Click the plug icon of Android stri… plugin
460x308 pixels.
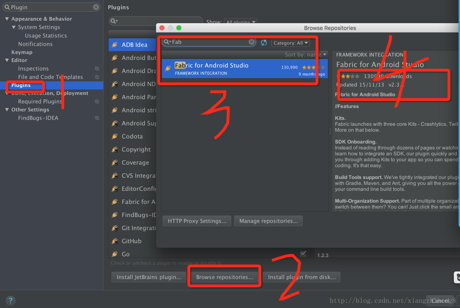[x=115, y=110]
